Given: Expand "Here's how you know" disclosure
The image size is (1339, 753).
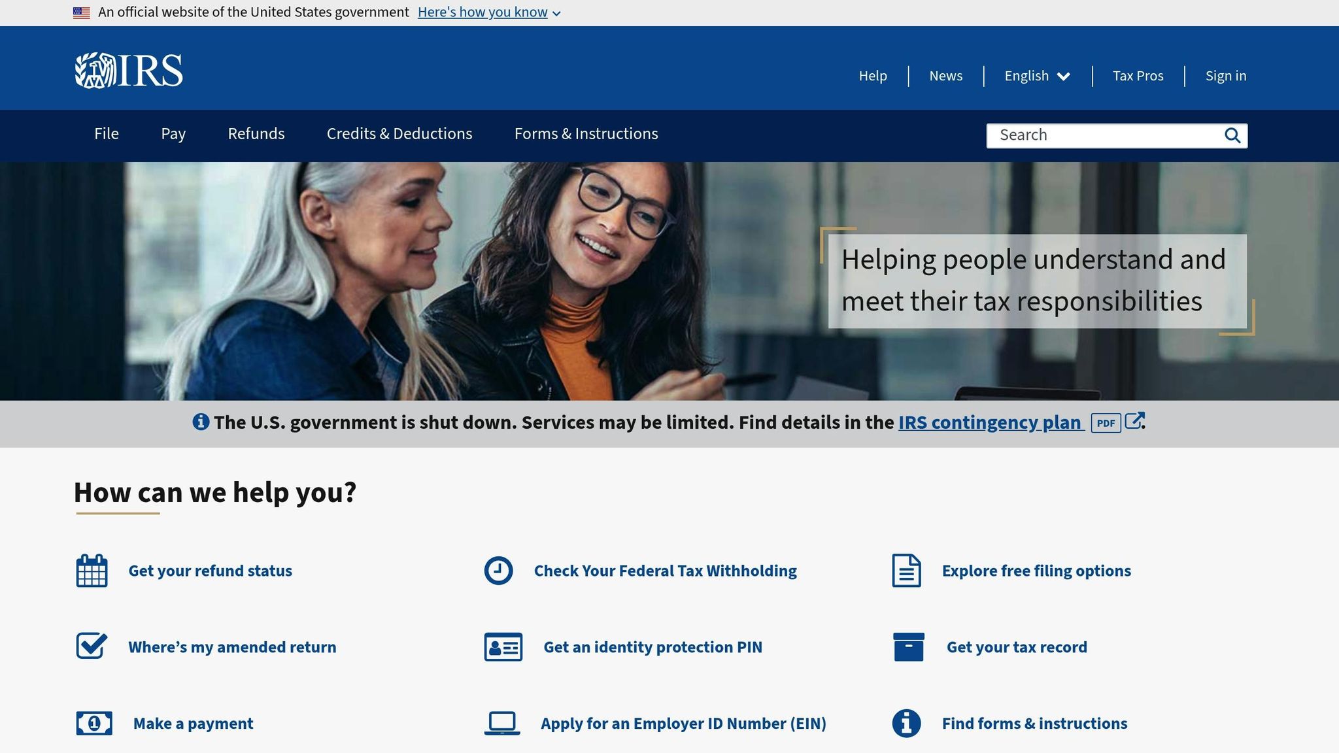Looking at the screenshot, I should click(x=488, y=12).
